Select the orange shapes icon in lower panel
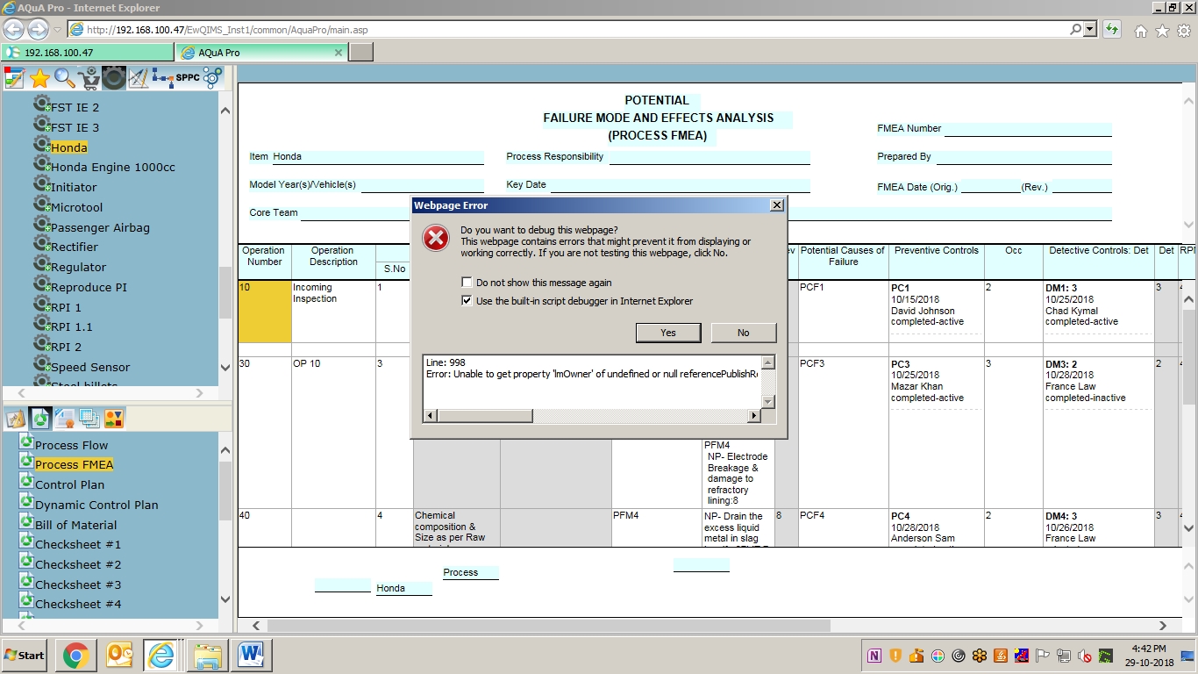The width and height of the screenshot is (1198, 674). 114,419
